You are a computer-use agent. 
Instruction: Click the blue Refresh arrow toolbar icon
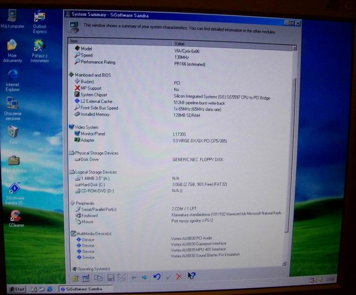pyautogui.click(x=157, y=277)
